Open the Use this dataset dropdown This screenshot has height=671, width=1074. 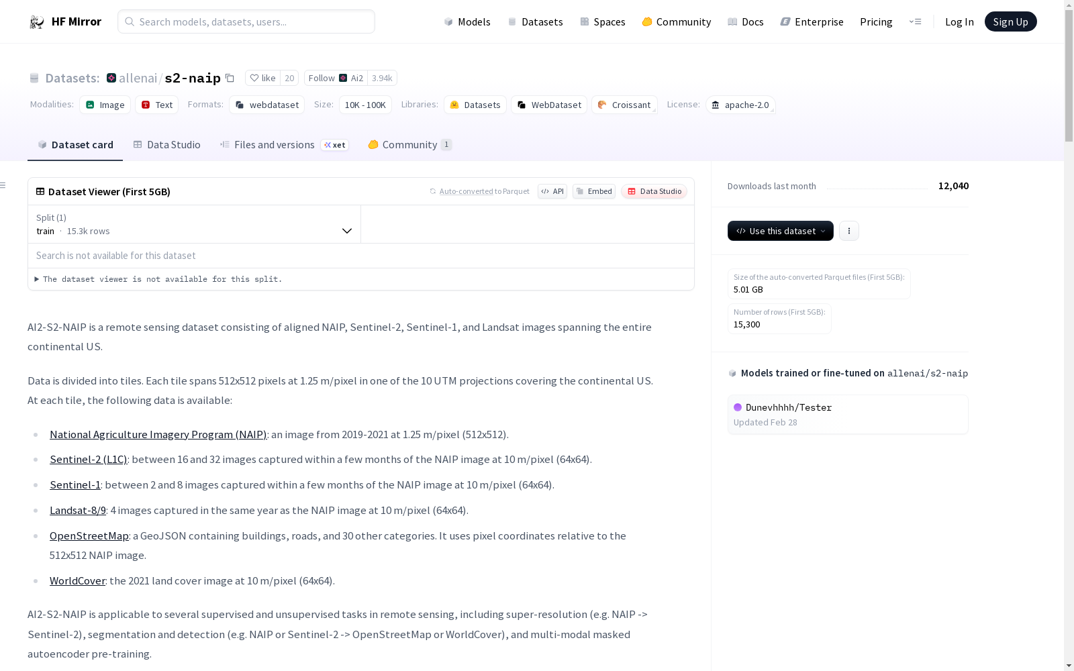[781, 231]
